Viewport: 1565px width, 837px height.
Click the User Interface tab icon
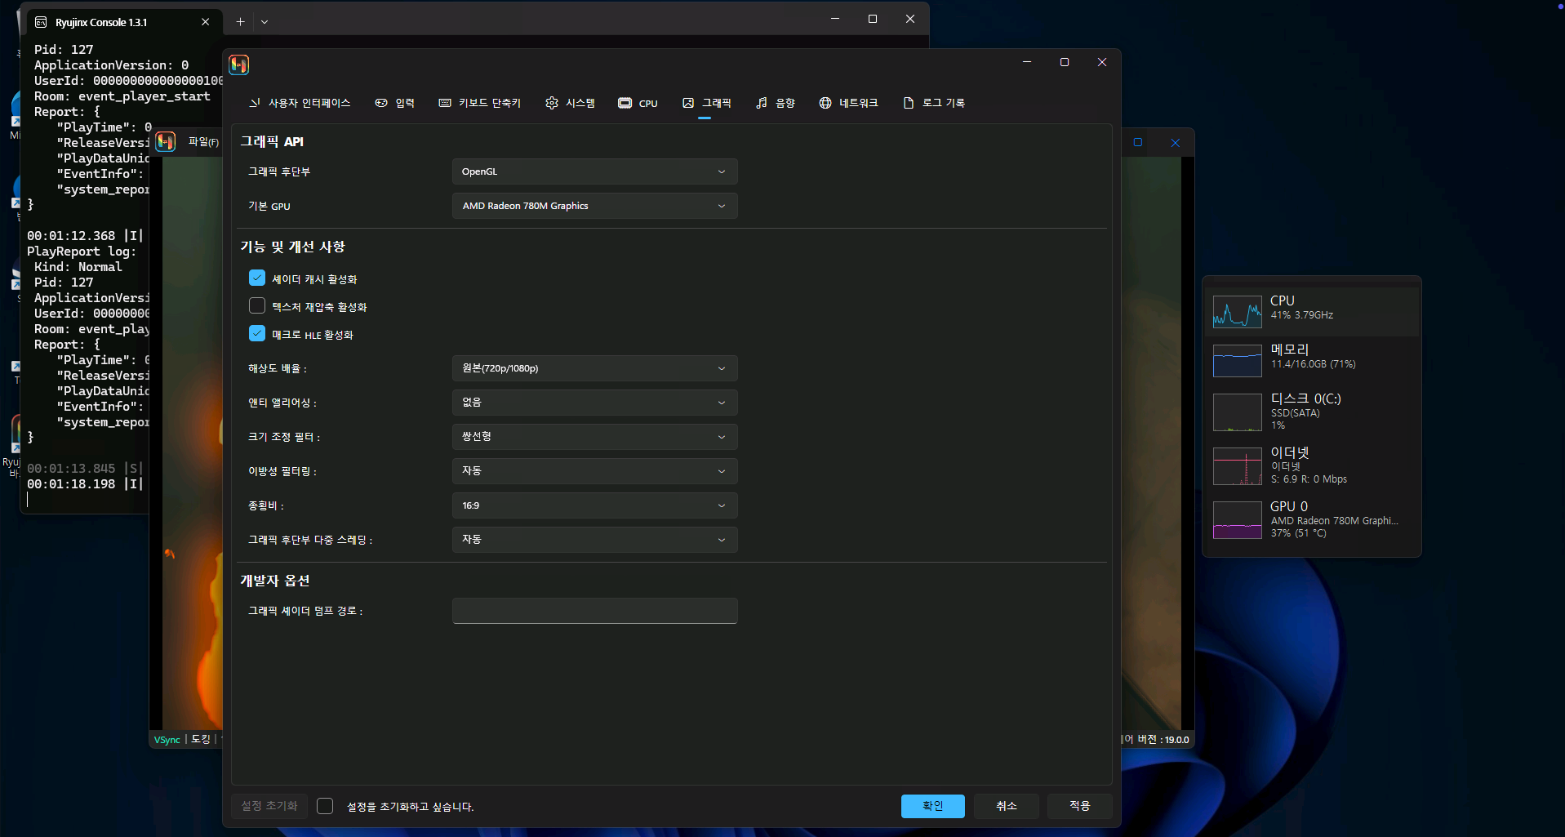255,103
